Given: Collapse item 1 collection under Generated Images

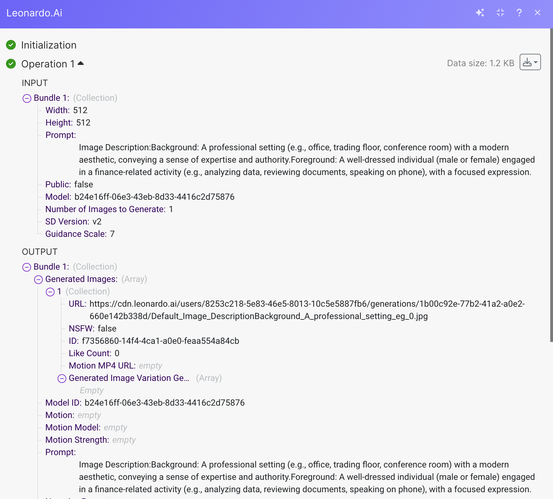Looking at the screenshot, I should [x=50, y=292].
